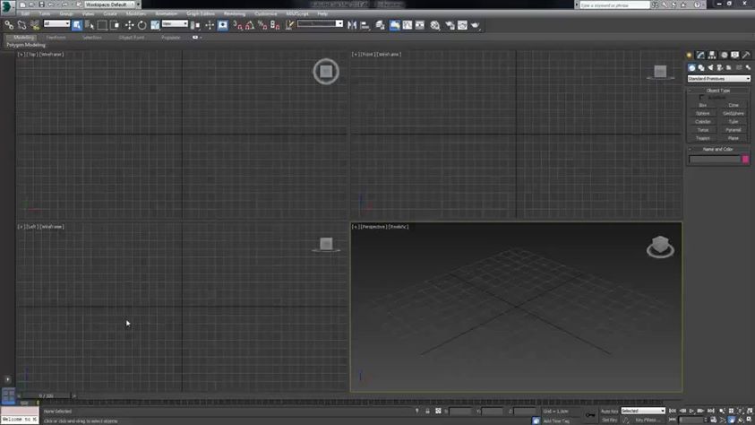Click Edit Named Selection Sets icon
Image resolution: width=755 pixels, height=425 pixels.
point(289,25)
